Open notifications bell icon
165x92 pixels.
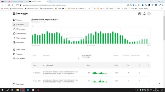144,14
